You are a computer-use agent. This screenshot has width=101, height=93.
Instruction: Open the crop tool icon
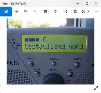point(75,11)
